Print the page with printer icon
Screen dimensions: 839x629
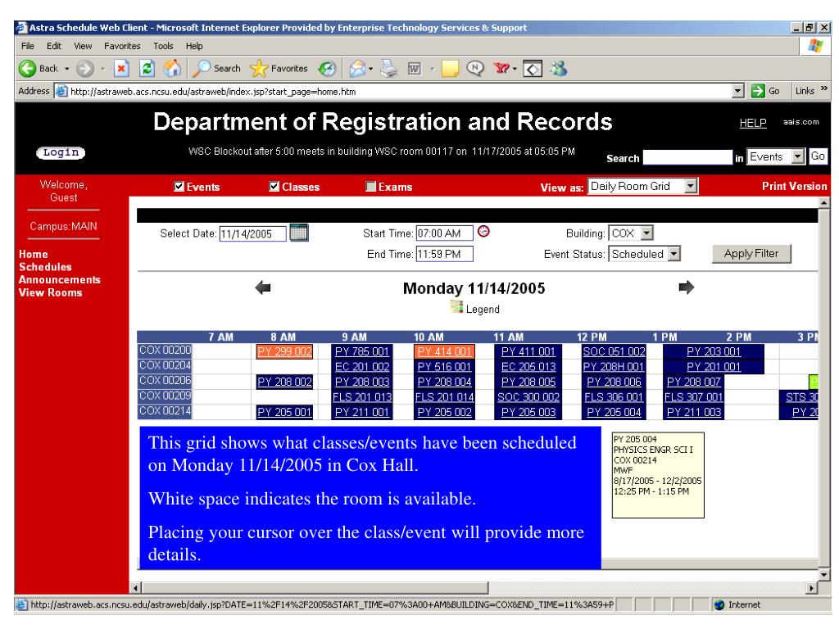coord(389,69)
